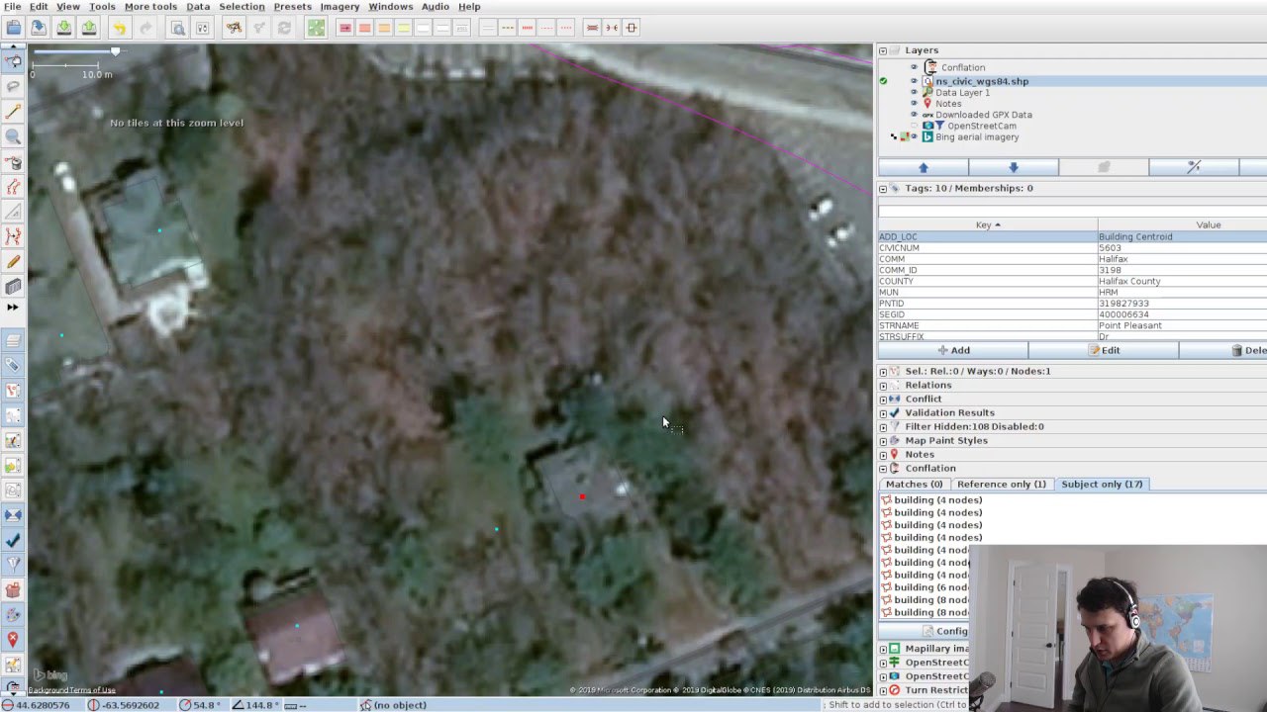This screenshot has width=1267, height=712.
Task: Select the Lasso select tool
Action: click(13, 87)
